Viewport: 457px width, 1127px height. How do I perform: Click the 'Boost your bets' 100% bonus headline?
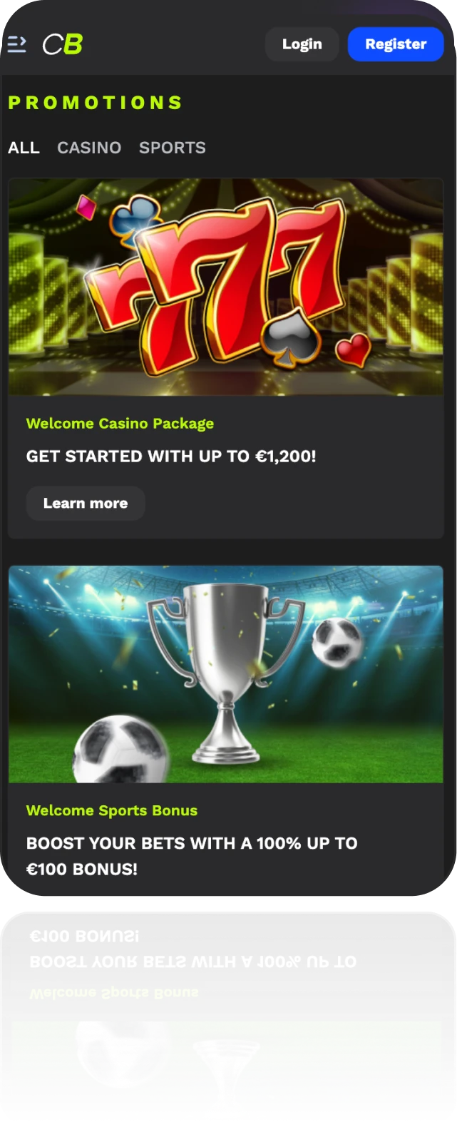192,856
